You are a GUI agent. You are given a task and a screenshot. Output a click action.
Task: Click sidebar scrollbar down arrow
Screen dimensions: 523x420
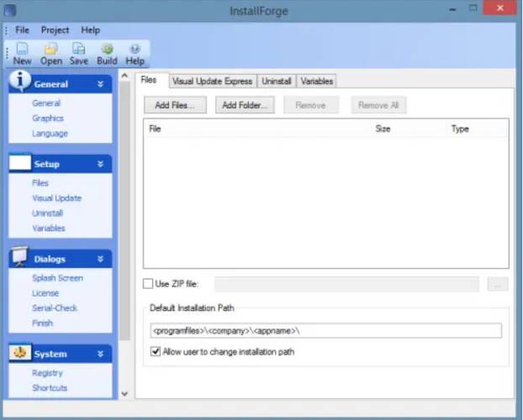(x=124, y=394)
